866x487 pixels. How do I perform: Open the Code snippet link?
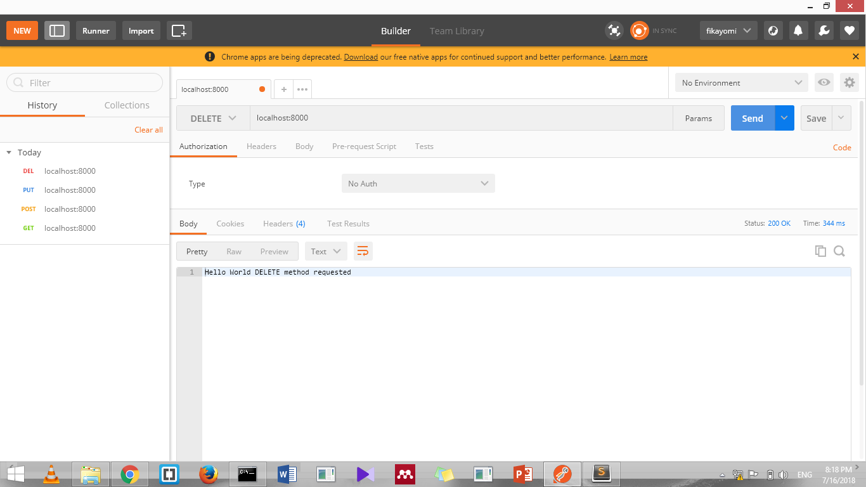click(x=842, y=147)
